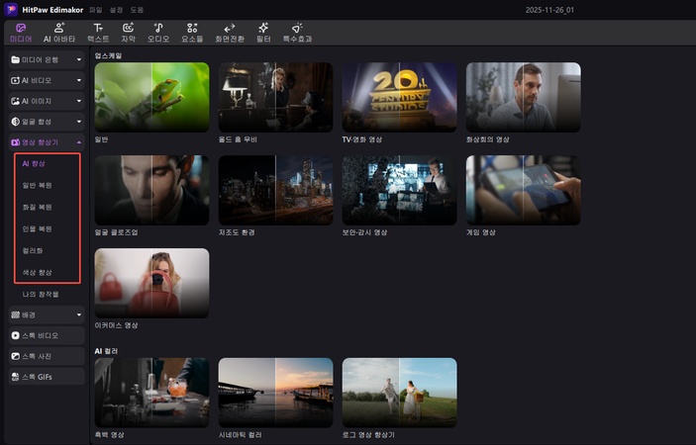The image size is (696, 445).
Task: Open the 필터 (Filters) toolbar icon
Action: (x=263, y=32)
